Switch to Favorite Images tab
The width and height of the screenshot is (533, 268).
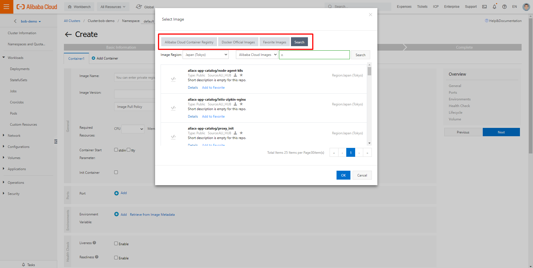point(275,42)
